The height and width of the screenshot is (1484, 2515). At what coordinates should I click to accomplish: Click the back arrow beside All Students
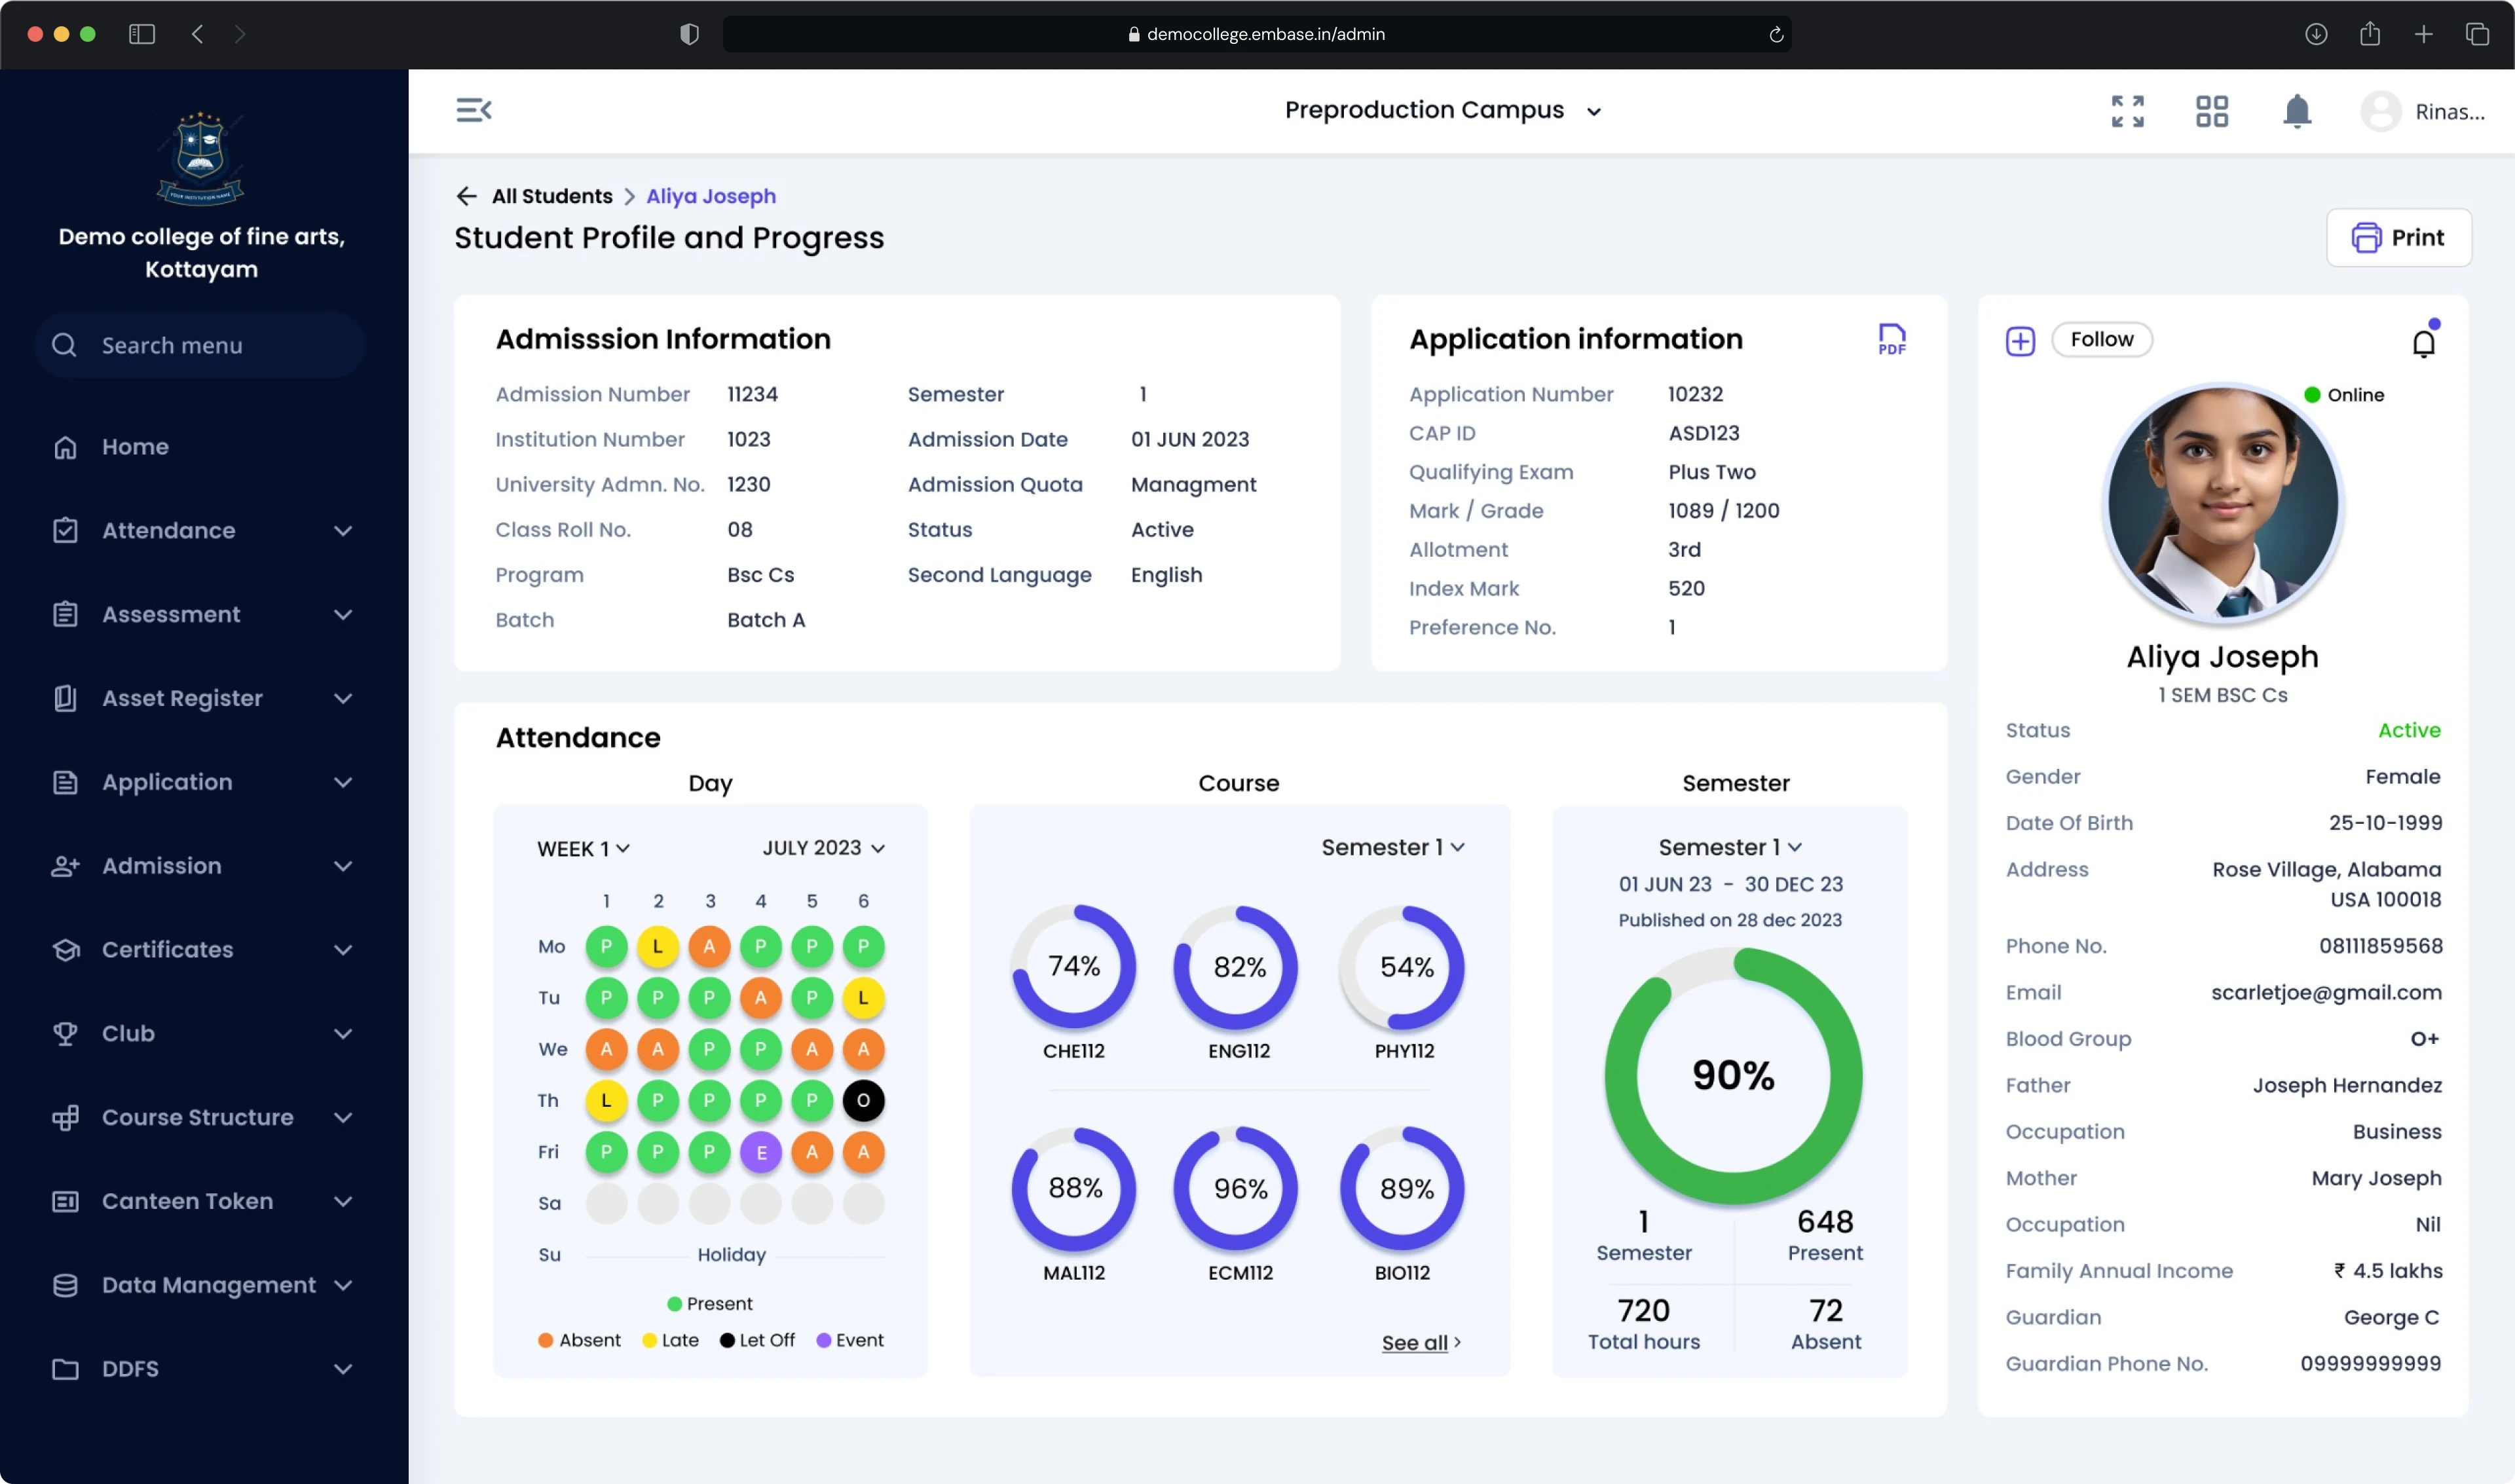point(466,196)
